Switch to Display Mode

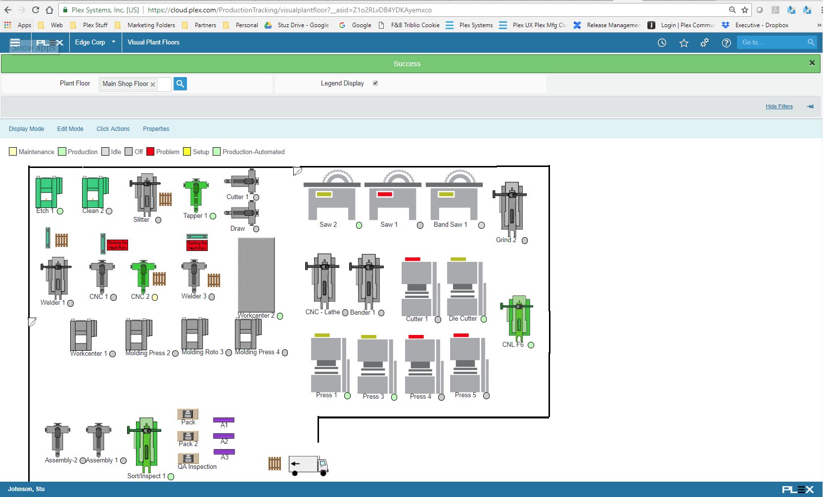26,129
